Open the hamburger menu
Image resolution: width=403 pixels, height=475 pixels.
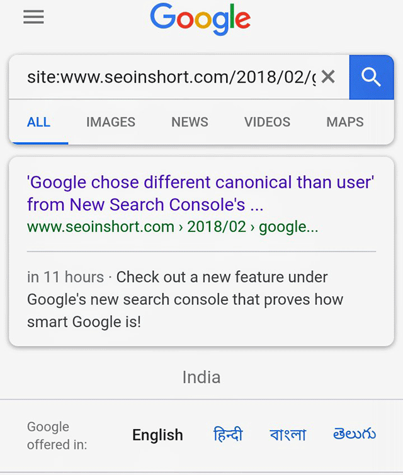(33, 17)
